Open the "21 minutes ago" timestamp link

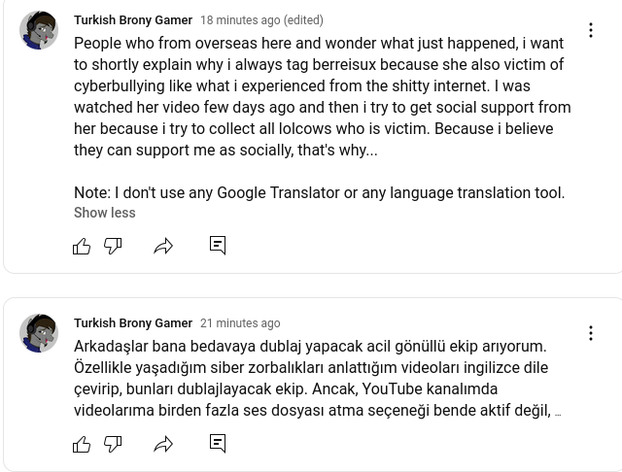[240, 323]
